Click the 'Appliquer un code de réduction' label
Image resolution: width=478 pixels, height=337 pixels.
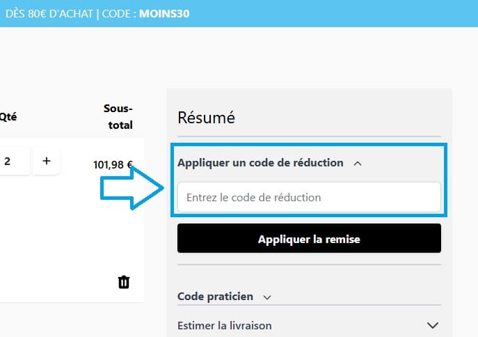point(260,162)
